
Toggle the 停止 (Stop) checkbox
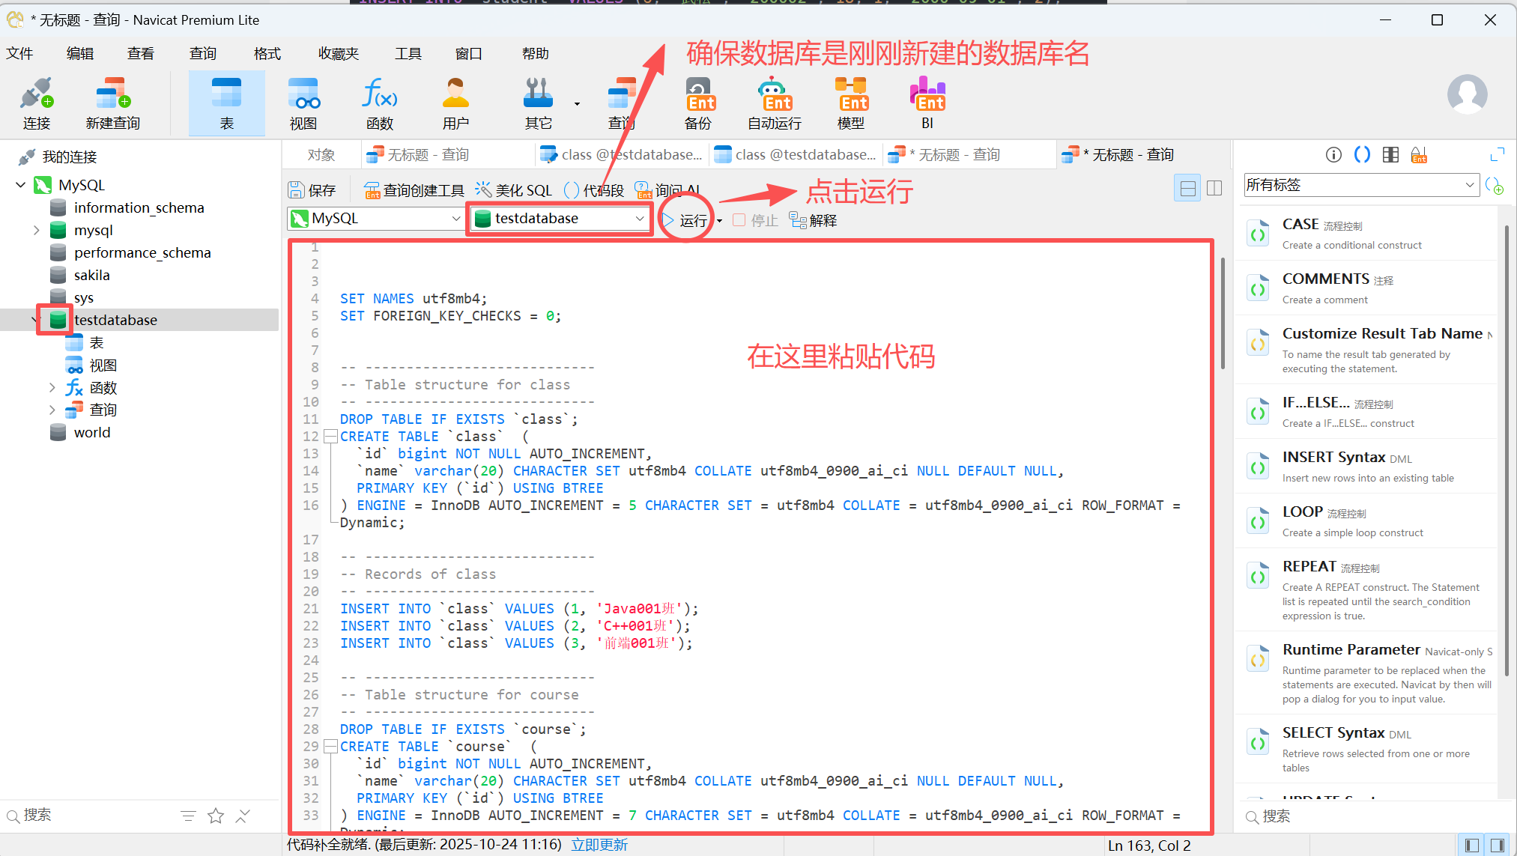click(739, 220)
